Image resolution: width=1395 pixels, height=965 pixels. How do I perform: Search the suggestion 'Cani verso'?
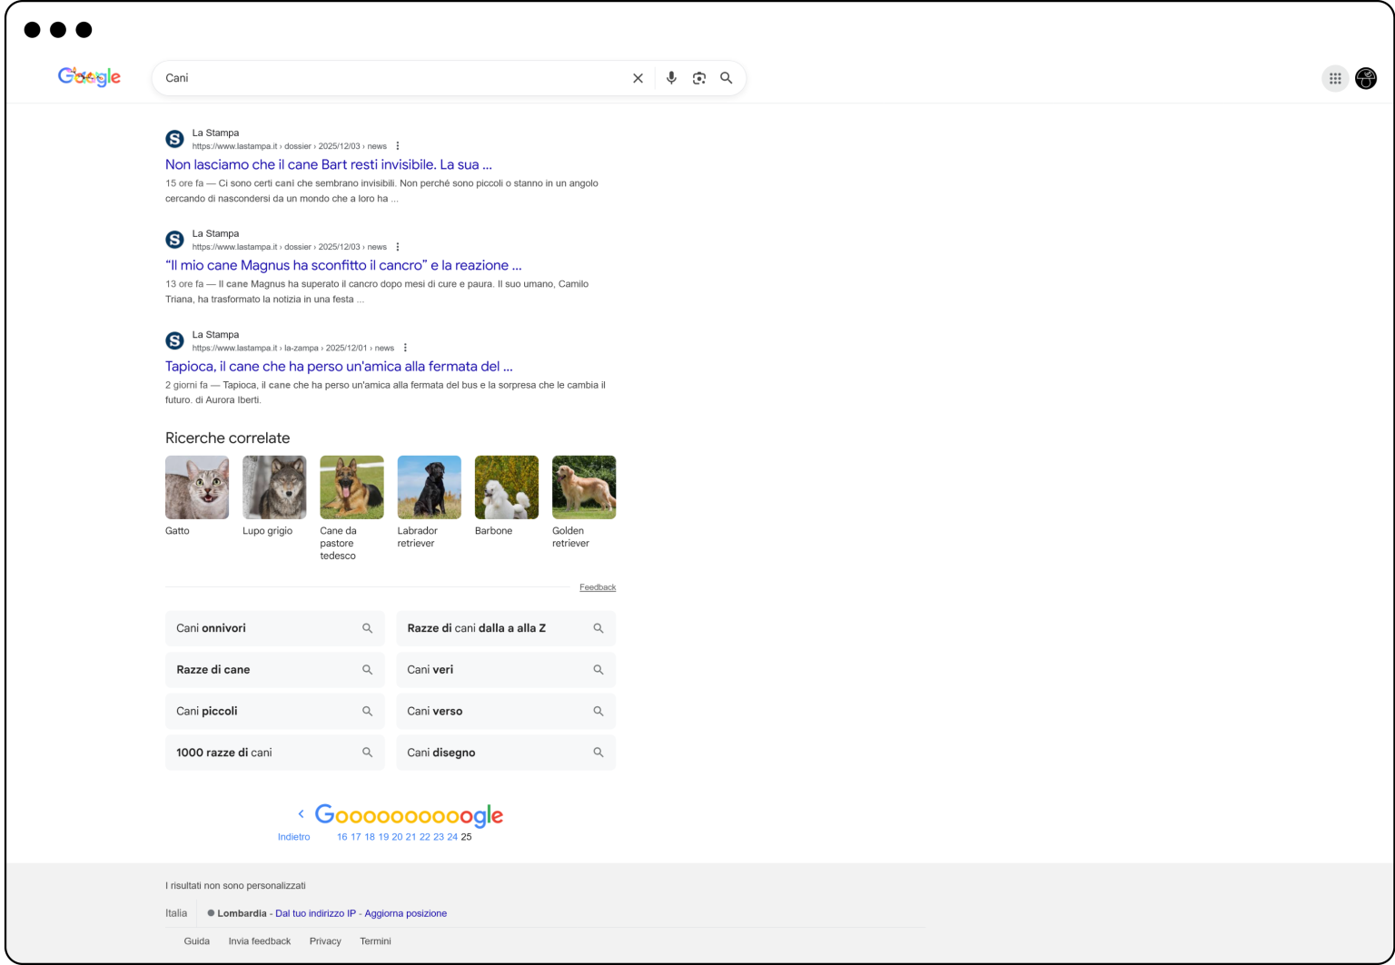tap(506, 712)
